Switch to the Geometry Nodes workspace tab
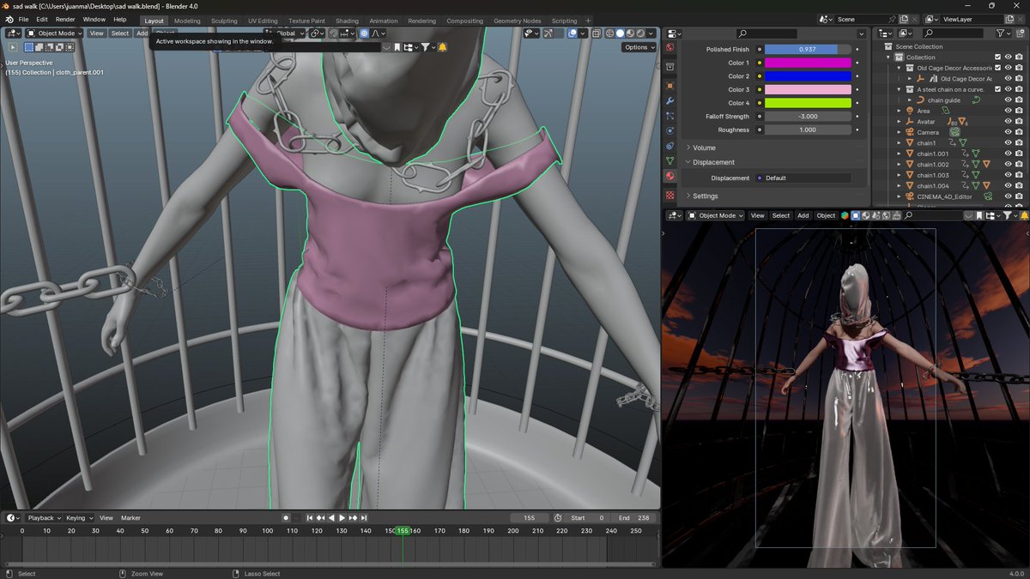The width and height of the screenshot is (1030, 579). pyautogui.click(x=518, y=21)
